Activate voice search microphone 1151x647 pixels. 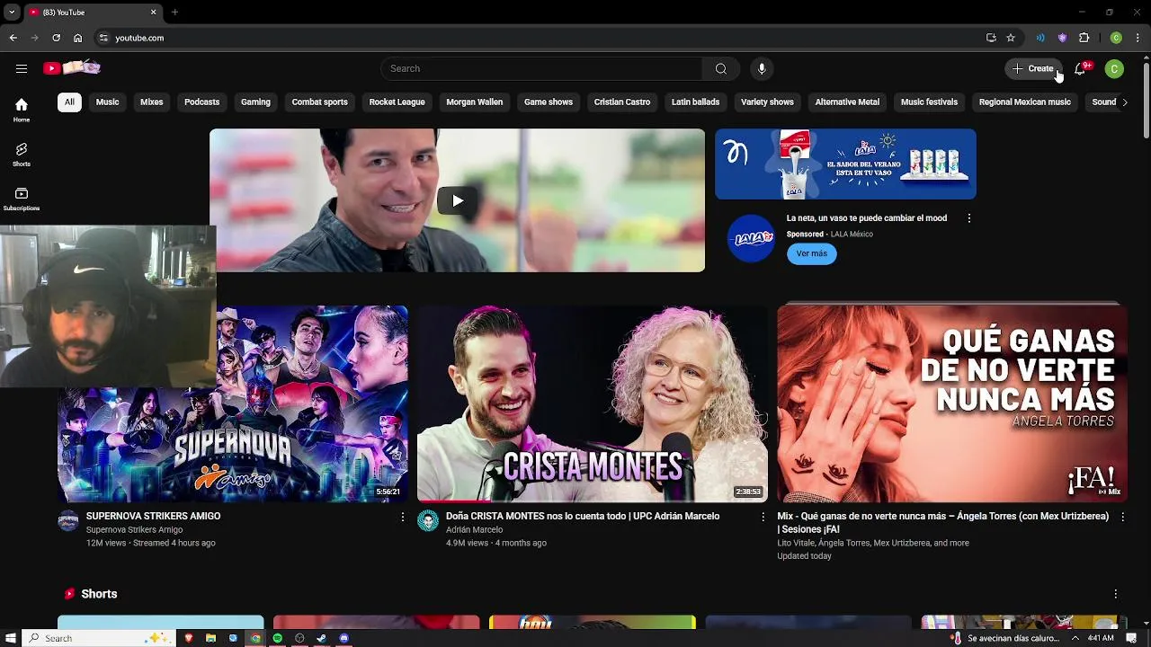coord(762,68)
